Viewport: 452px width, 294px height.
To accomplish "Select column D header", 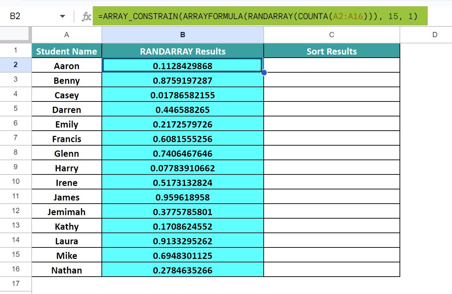I will 435,34.
